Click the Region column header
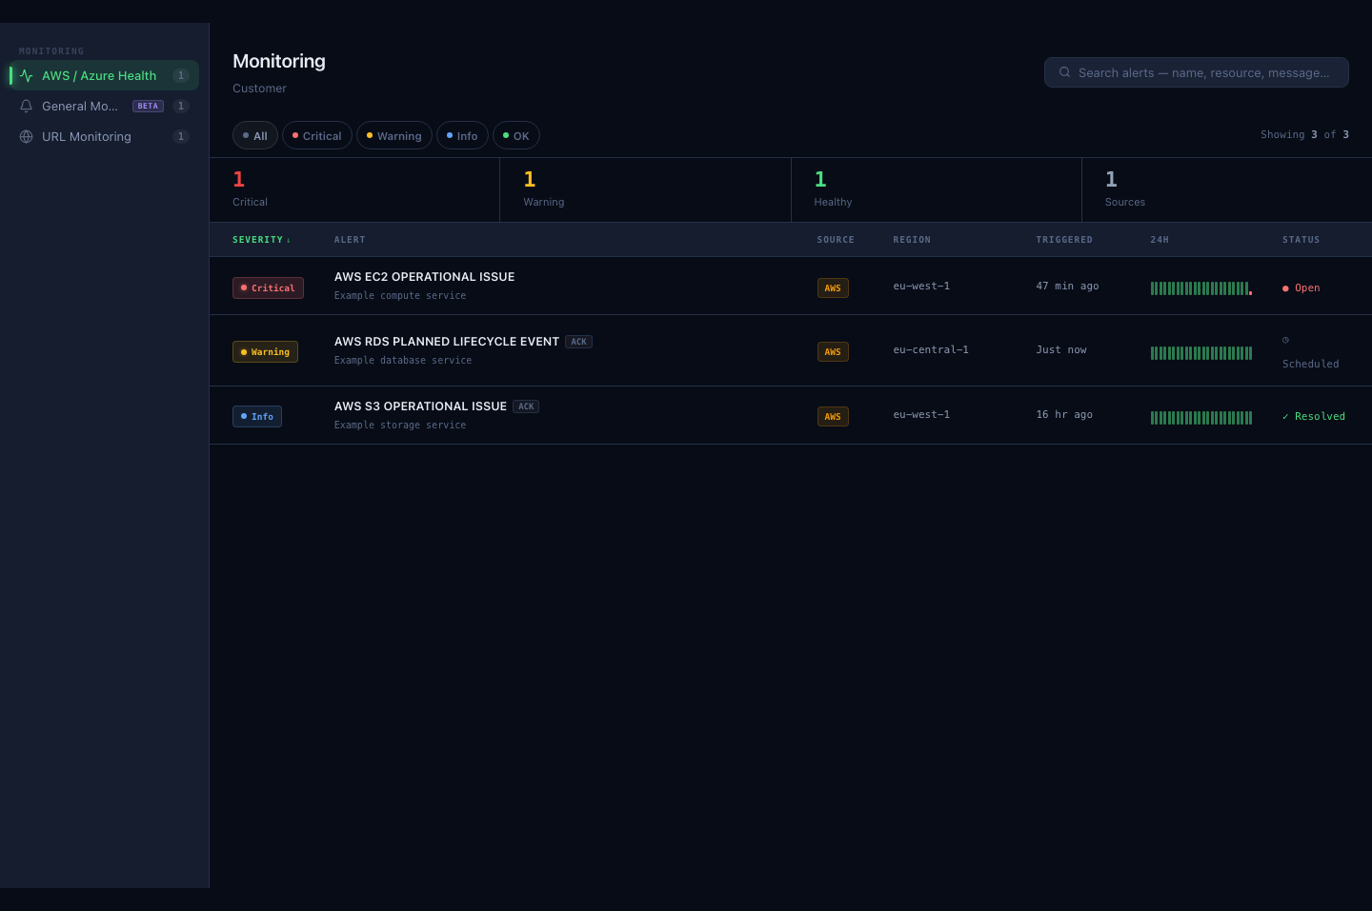This screenshot has height=911, width=1372. tap(912, 240)
